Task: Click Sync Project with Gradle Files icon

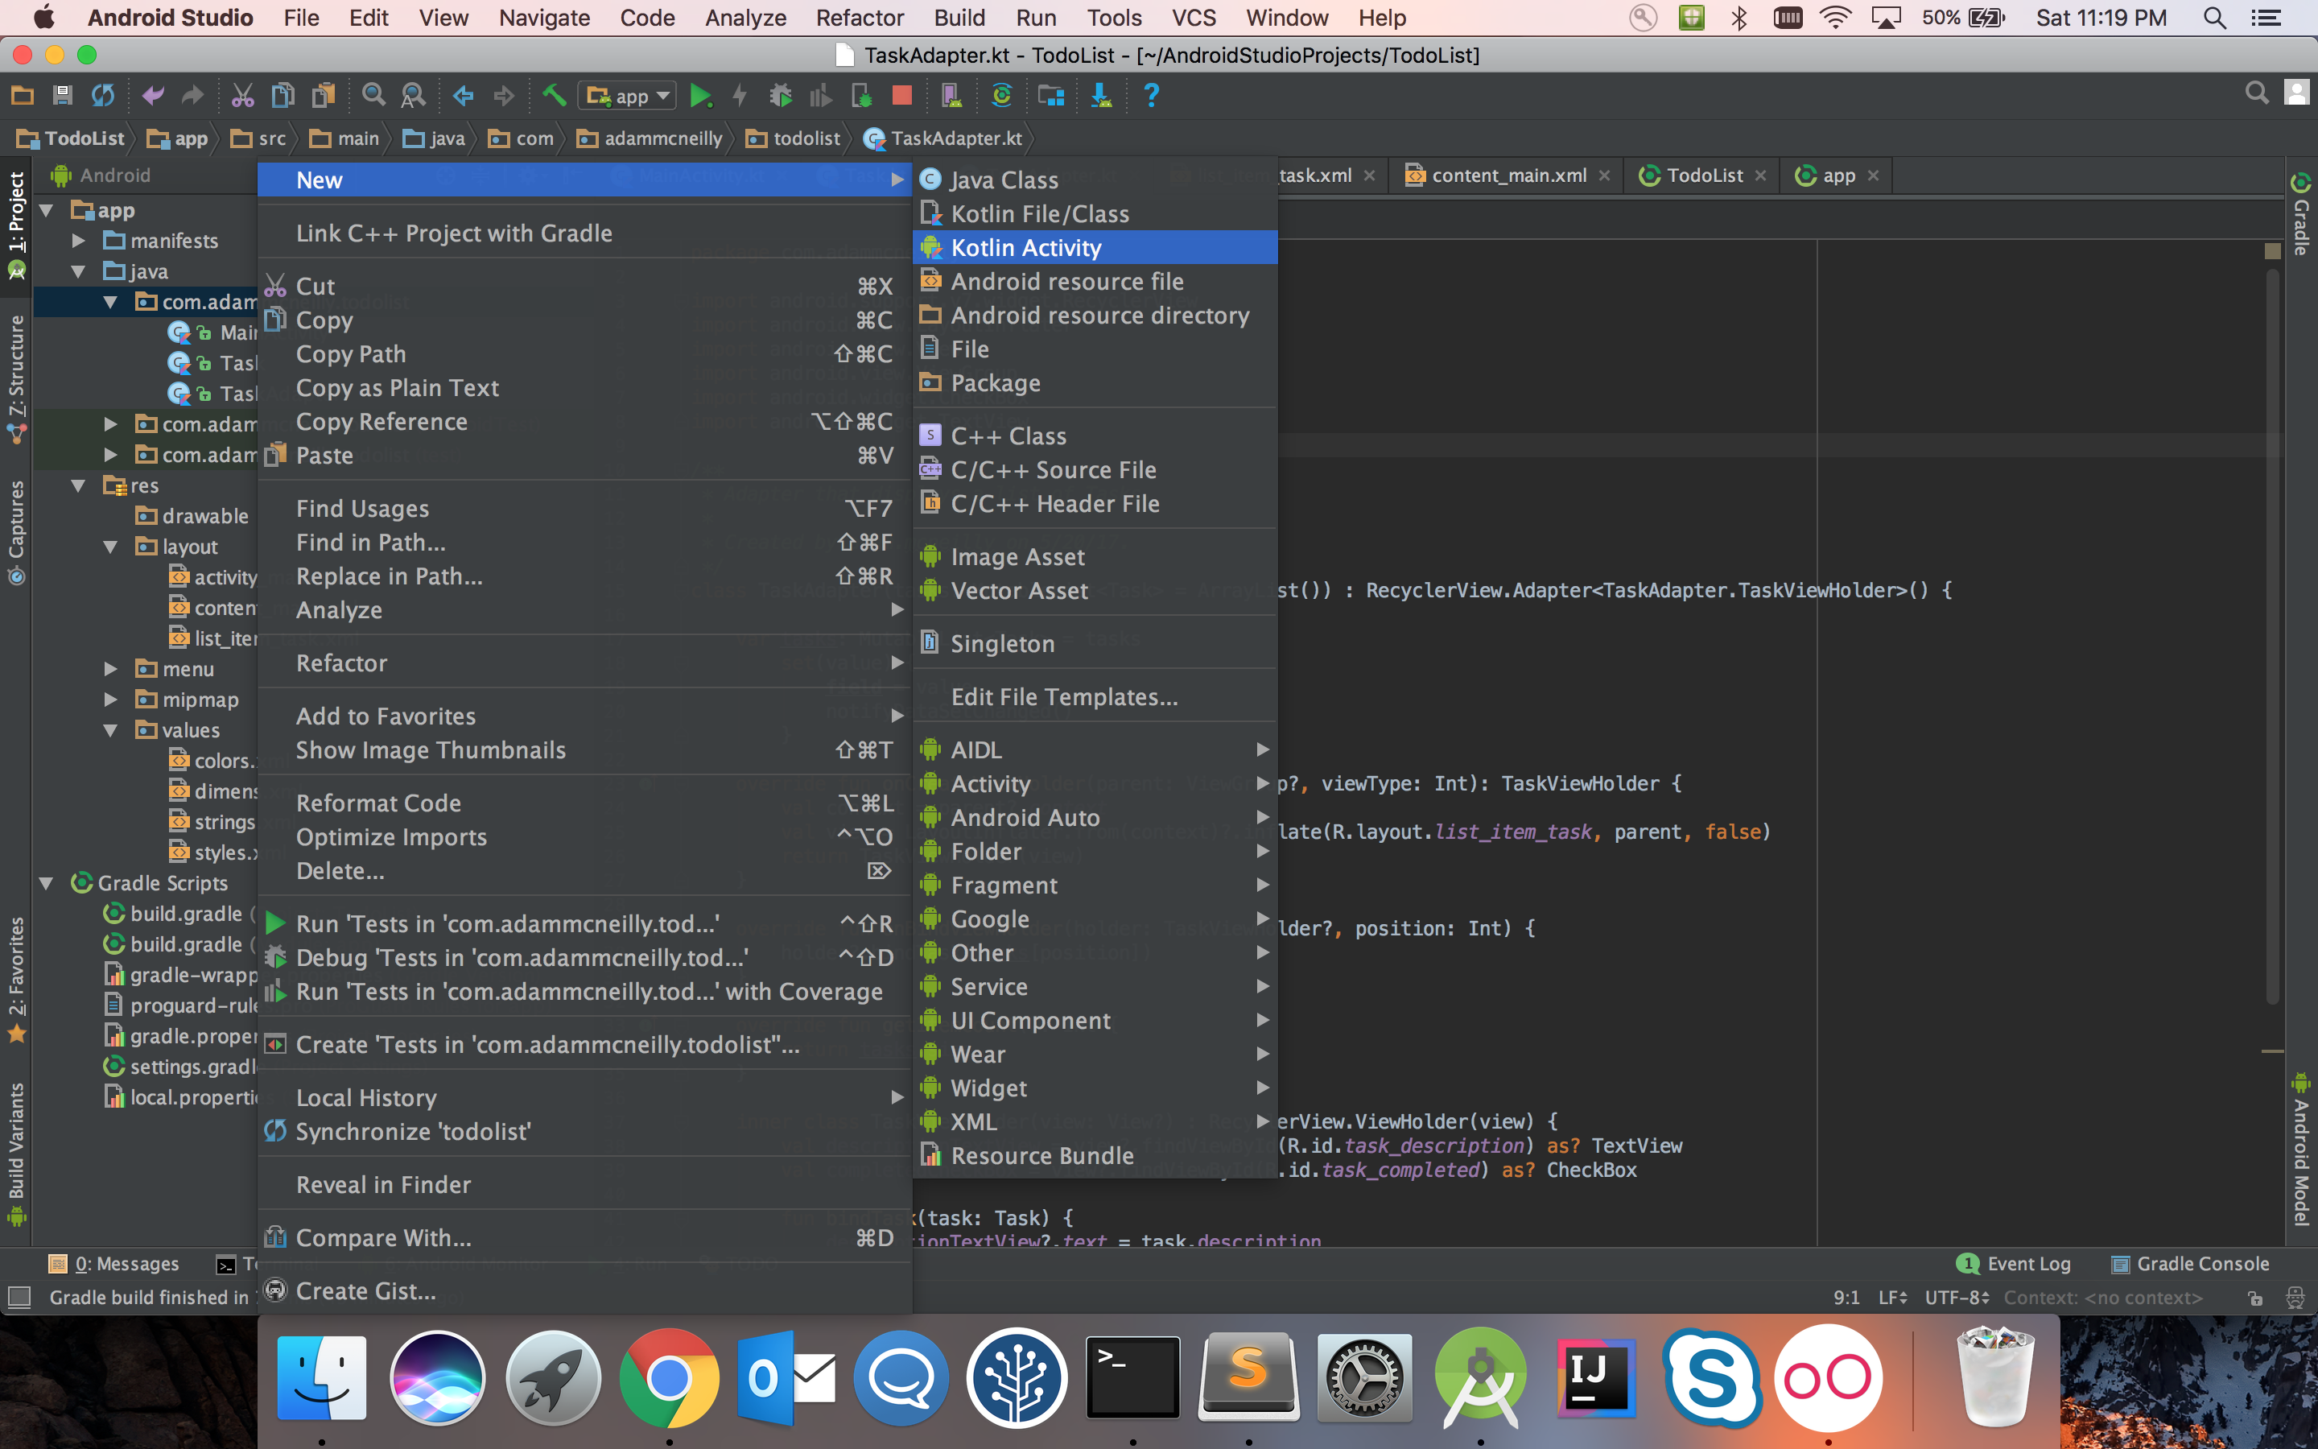Action: point(1002,96)
